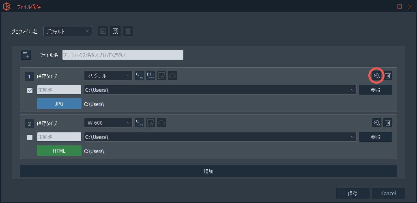Click the cloud upload icon in row 2

tap(161, 123)
